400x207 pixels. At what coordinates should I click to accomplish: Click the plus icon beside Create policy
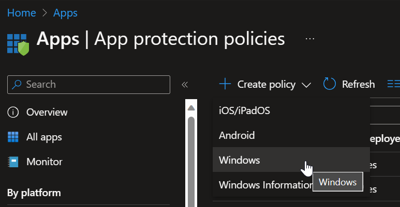click(225, 84)
